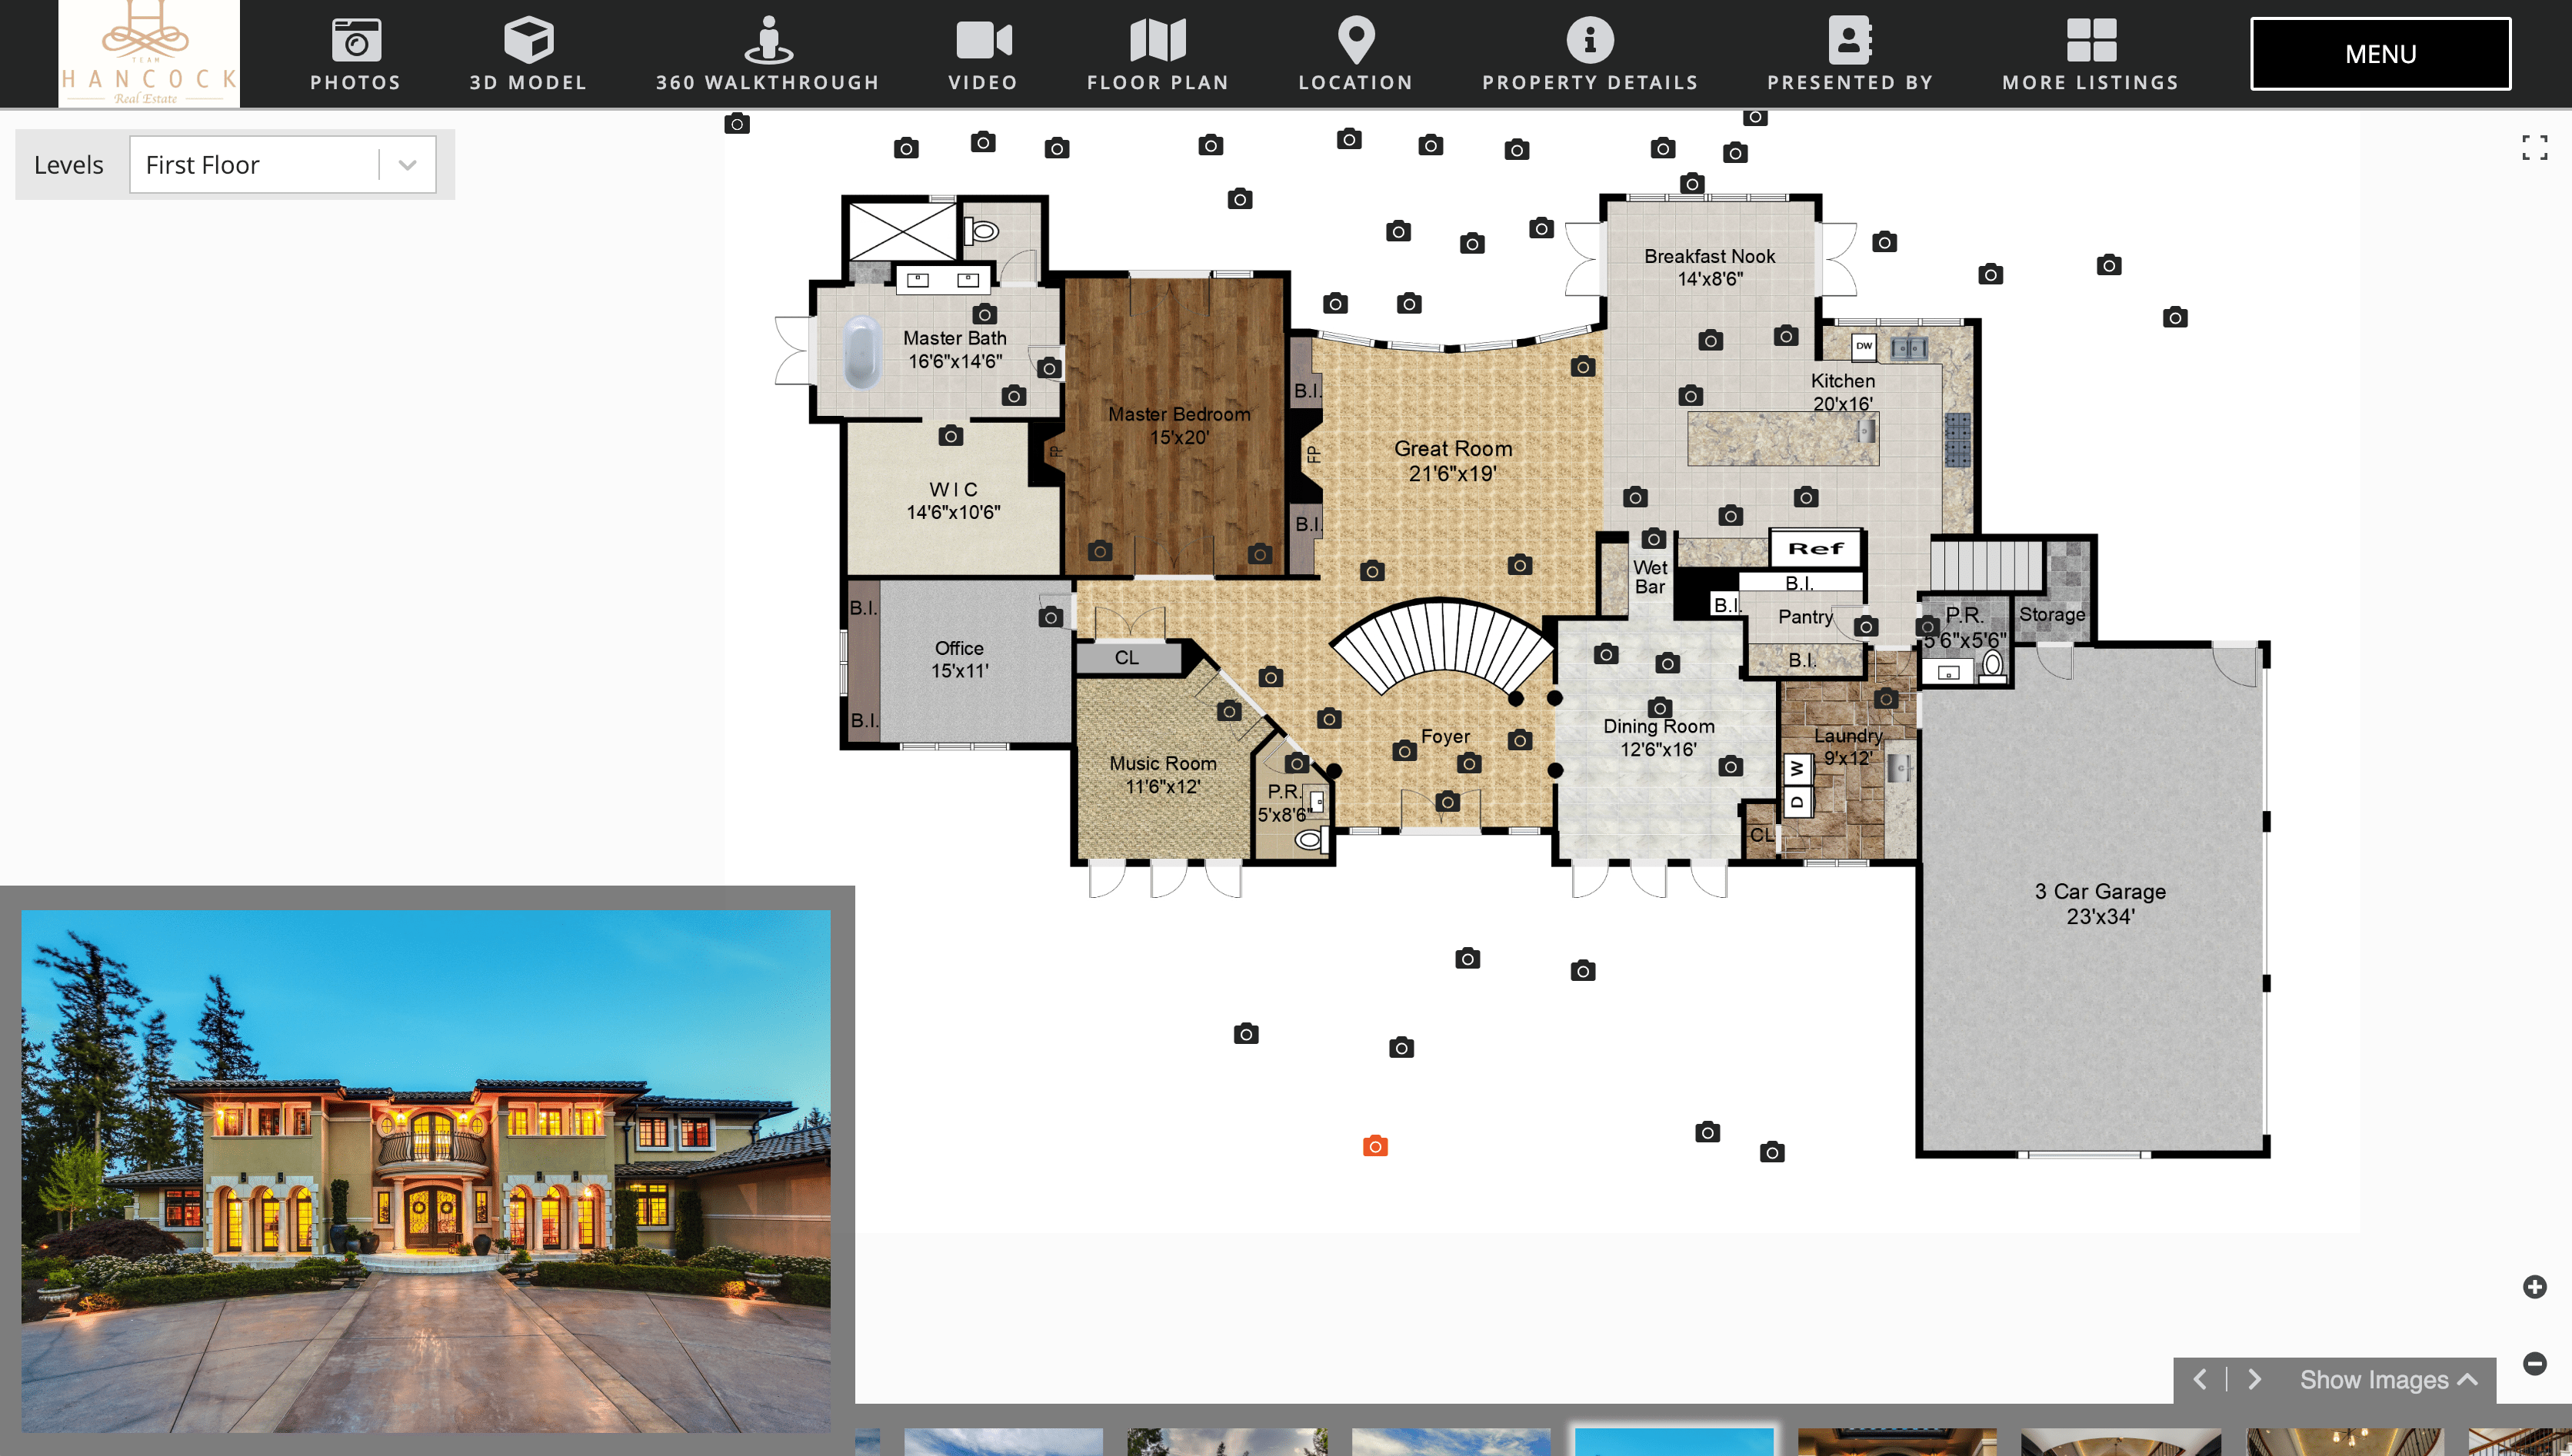
Task: Zoom in with the plus icon
Action: click(2534, 1287)
